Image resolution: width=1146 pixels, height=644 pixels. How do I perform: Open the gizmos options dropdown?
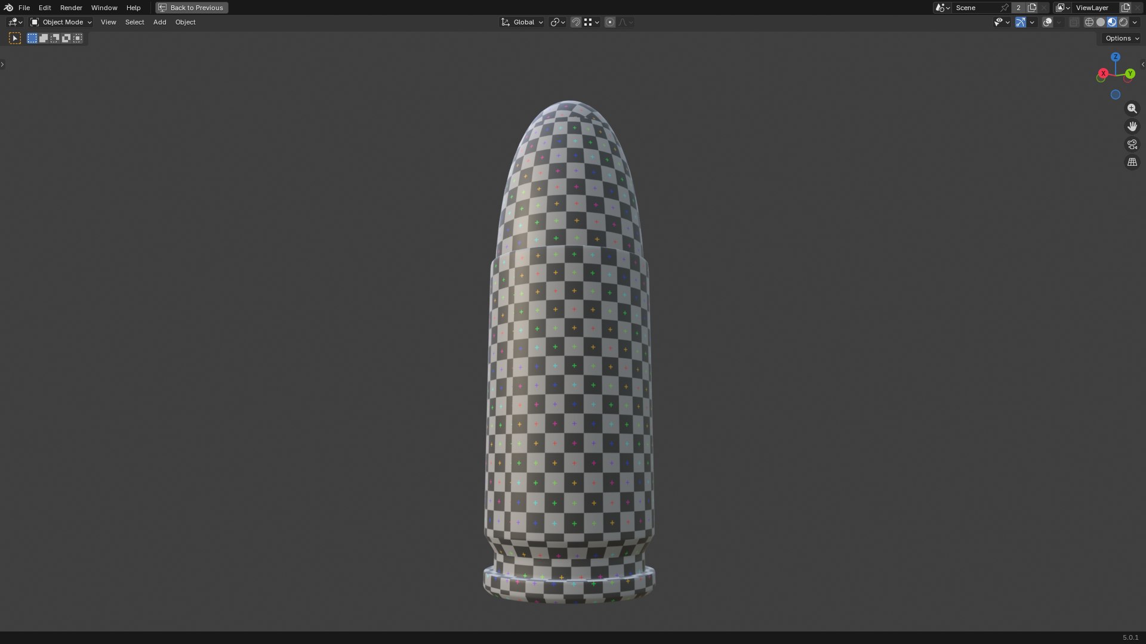[x=1032, y=22]
